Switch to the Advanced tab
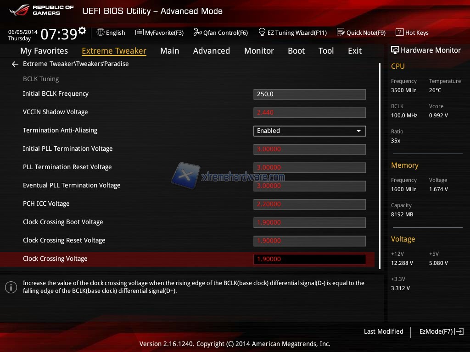470x352 pixels. (211, 51)
